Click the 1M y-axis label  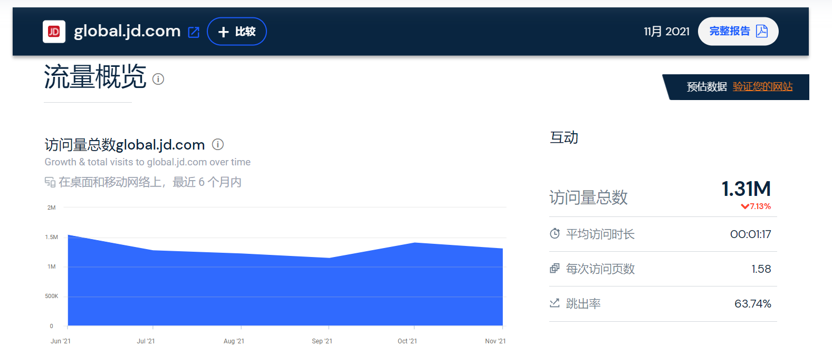pos(51,266)
